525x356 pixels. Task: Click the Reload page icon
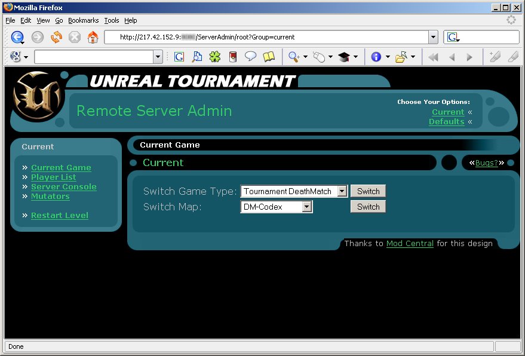(x=56, y=38)
